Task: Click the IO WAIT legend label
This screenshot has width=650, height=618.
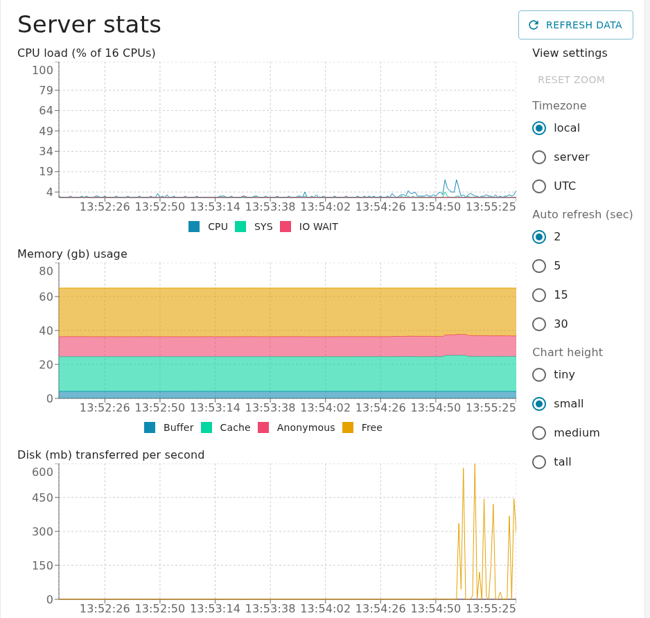Action: tap(318, 227)
